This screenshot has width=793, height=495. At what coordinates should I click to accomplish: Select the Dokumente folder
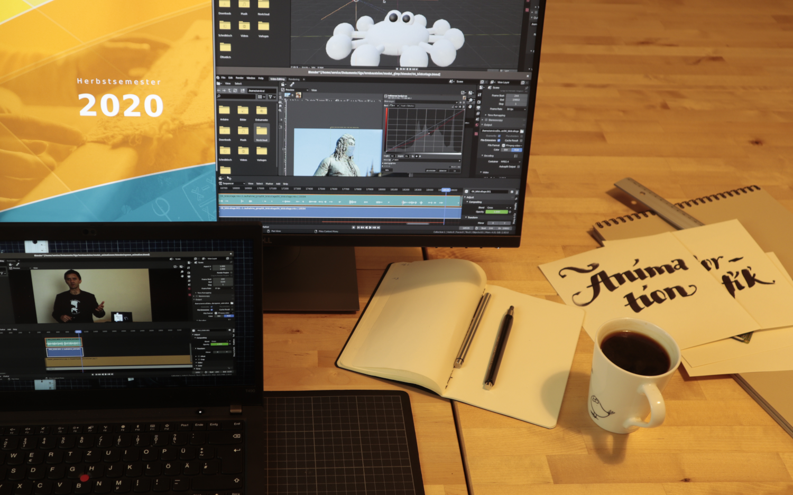(262, 113)
